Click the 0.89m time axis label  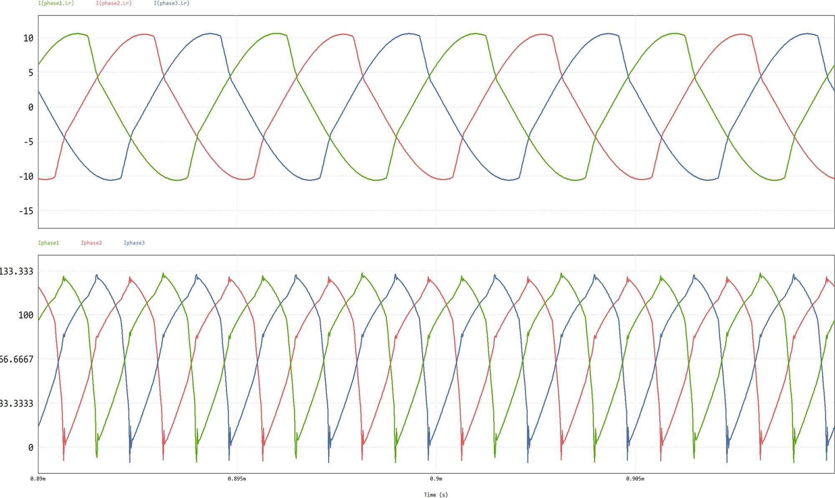(38, 479)
